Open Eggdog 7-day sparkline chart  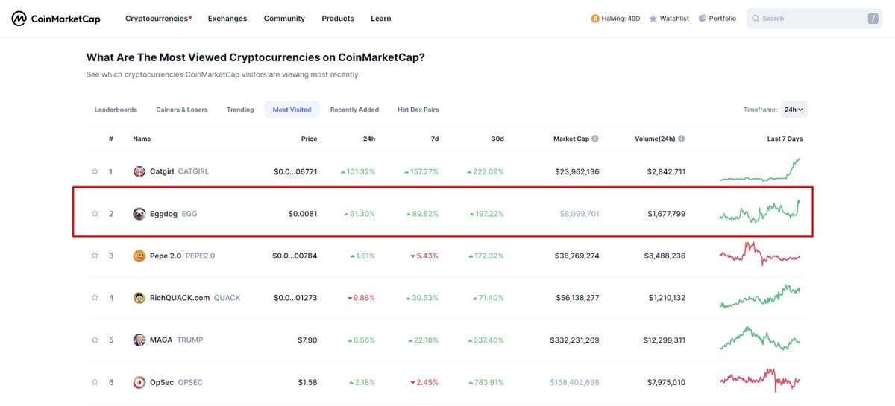[x=759, y=212]
